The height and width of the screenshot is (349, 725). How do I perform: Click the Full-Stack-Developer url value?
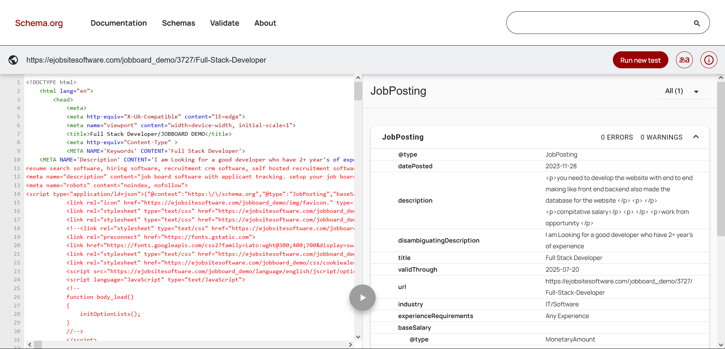619,287
